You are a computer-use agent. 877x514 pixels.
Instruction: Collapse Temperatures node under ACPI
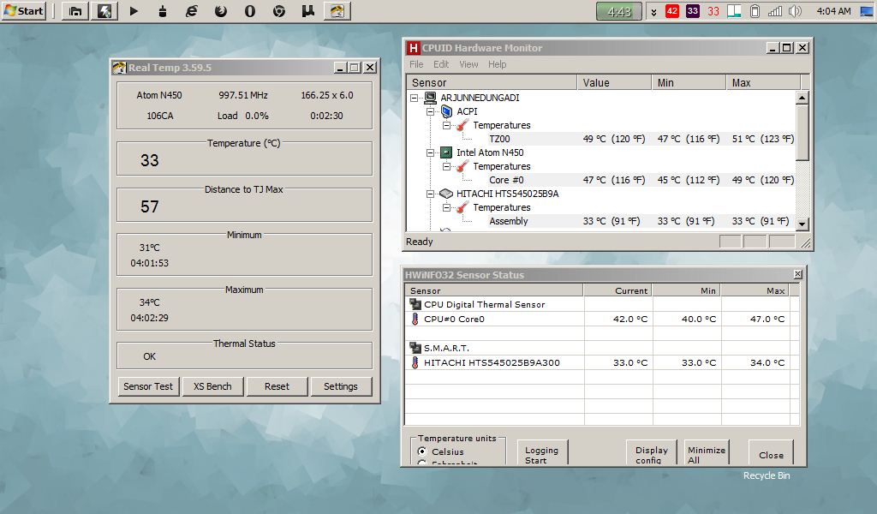pos(446,125)
